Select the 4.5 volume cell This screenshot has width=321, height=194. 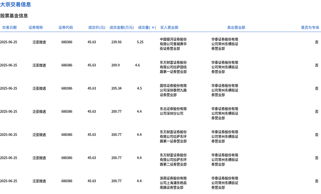139,88
